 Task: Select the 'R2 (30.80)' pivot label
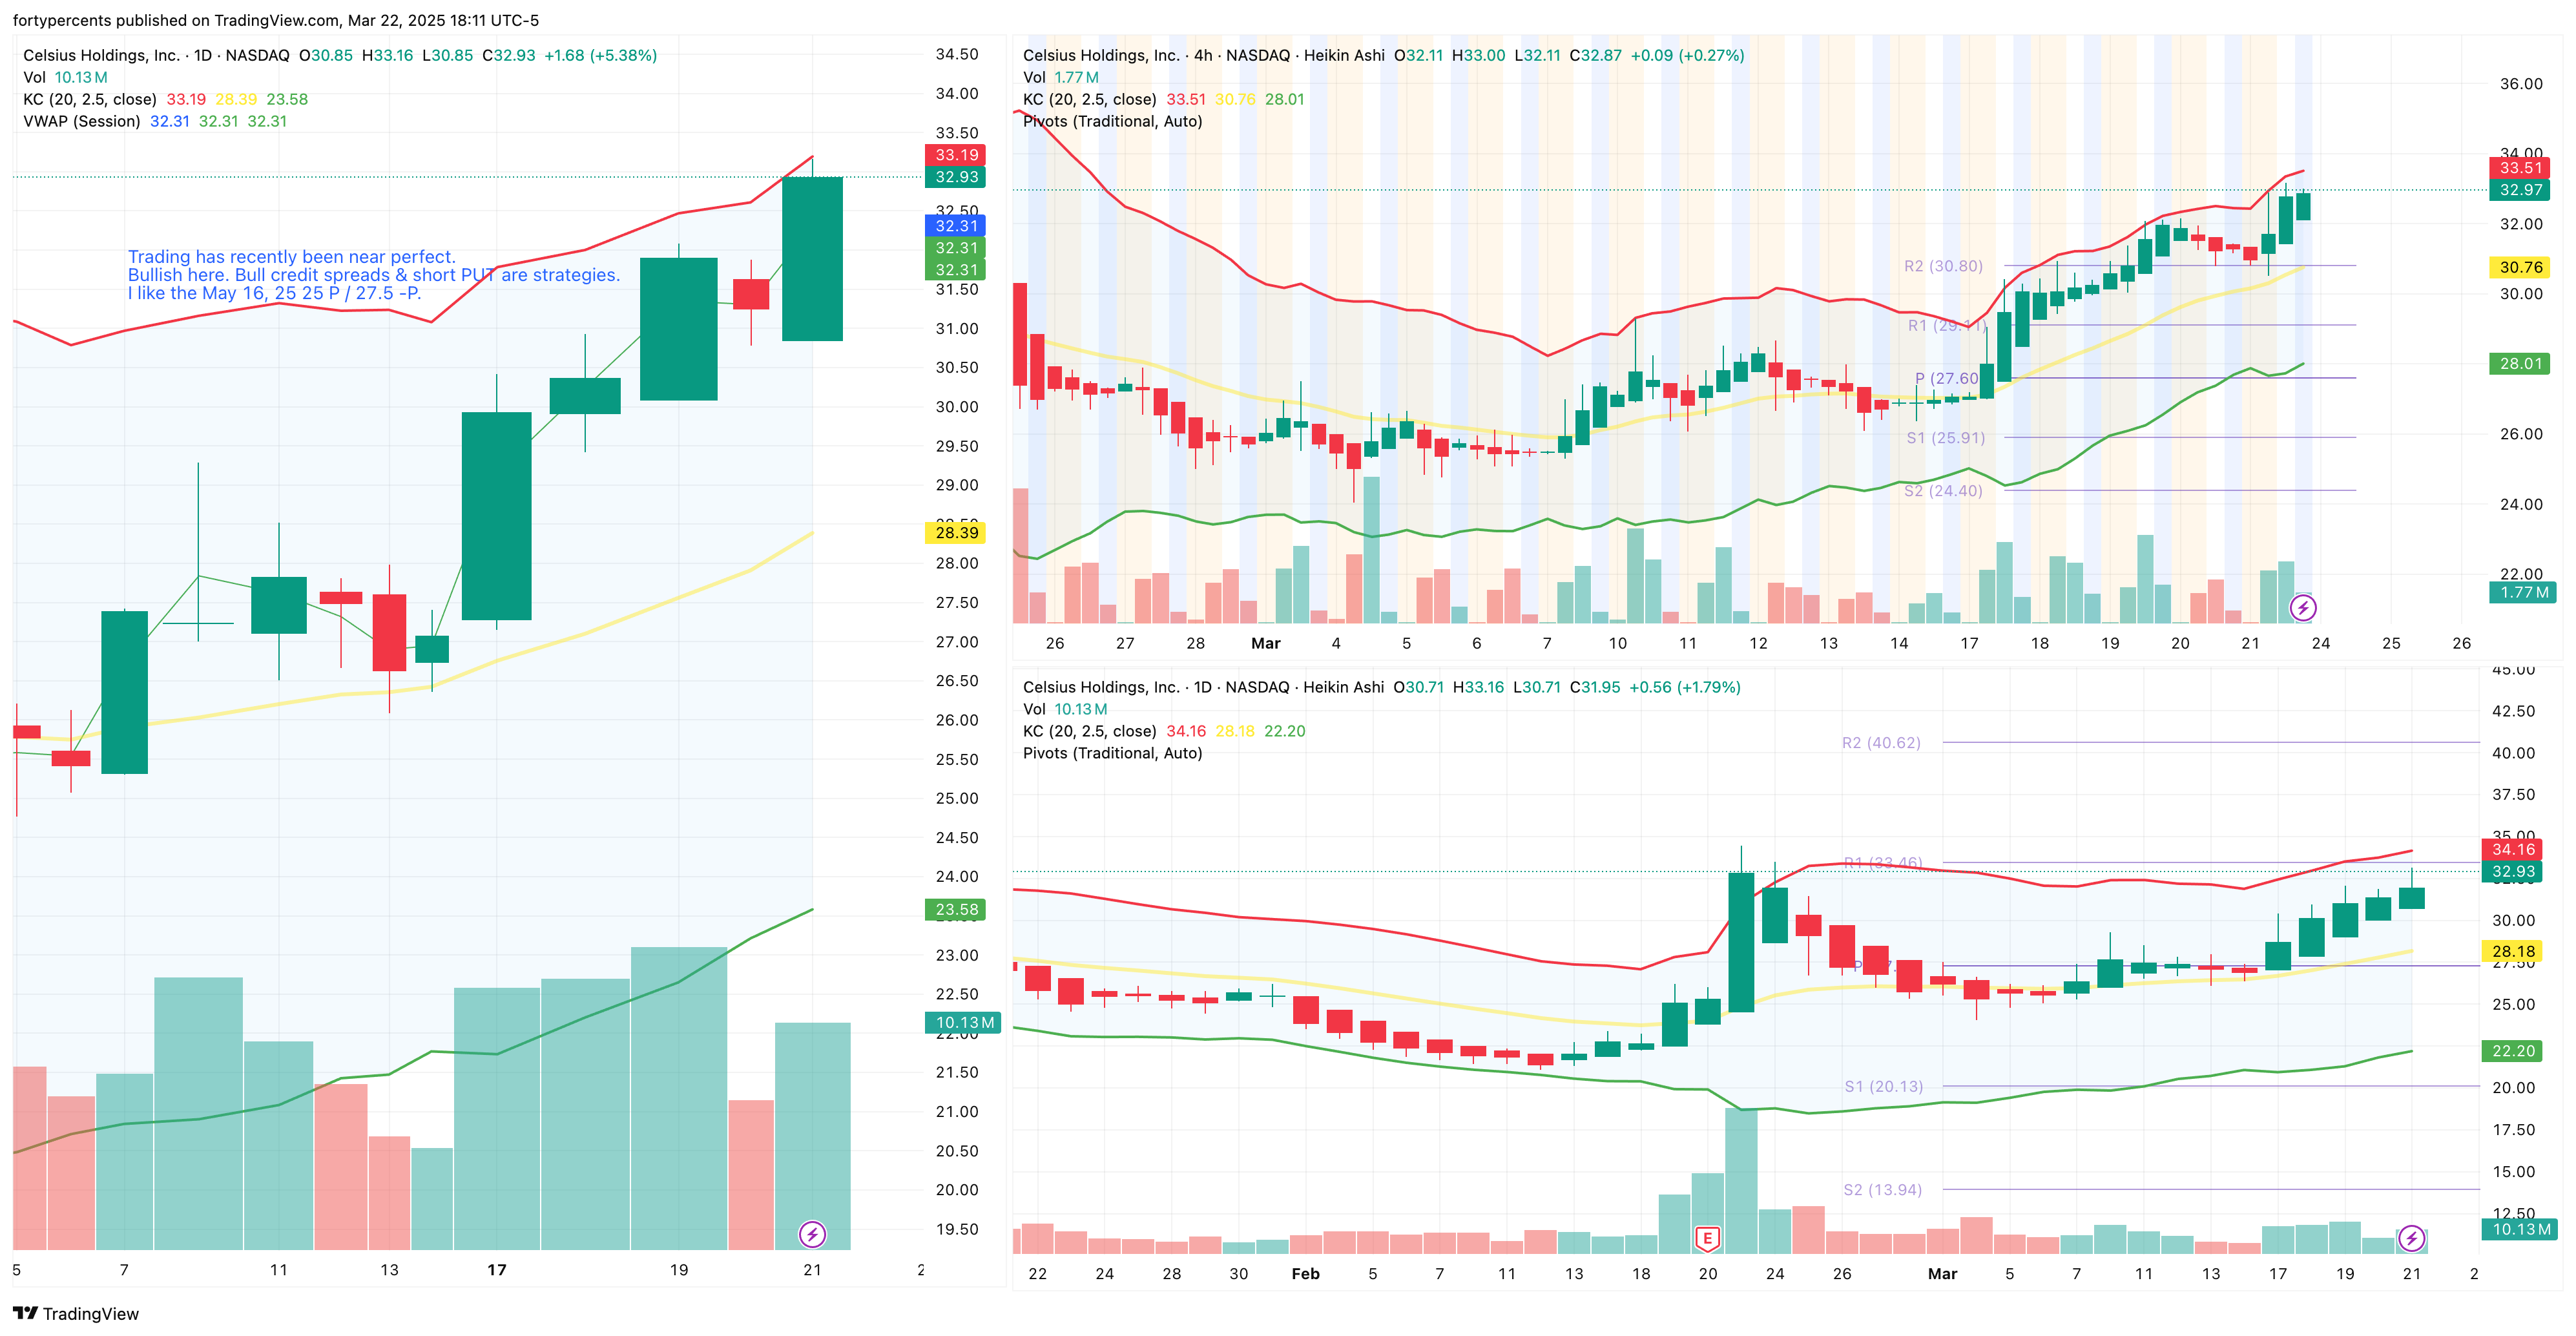pos(1942,266)
